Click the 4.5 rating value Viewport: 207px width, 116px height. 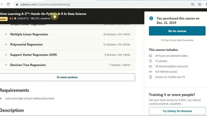coord(11,18)
